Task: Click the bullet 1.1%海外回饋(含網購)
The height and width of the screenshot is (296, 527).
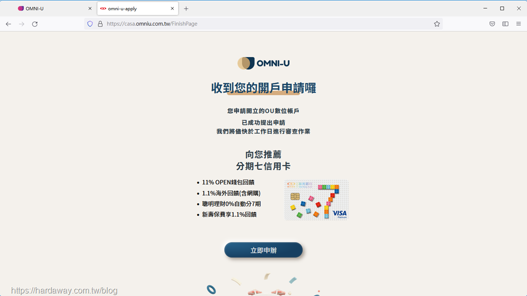Action: pos(231,193)
